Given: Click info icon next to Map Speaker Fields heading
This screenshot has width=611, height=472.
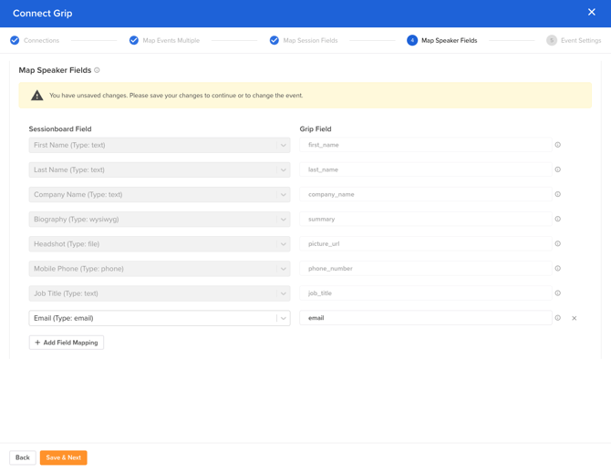Looking at the screenshot, I should [97, 70].
